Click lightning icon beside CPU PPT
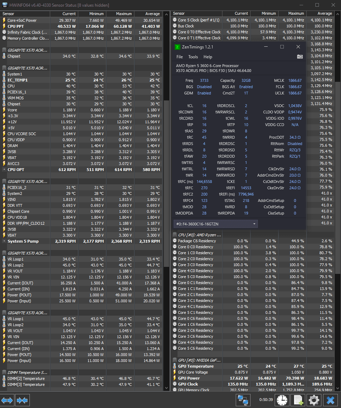This screenshot has height=408, width=341. pyautogui.click(x=4, y=26)
